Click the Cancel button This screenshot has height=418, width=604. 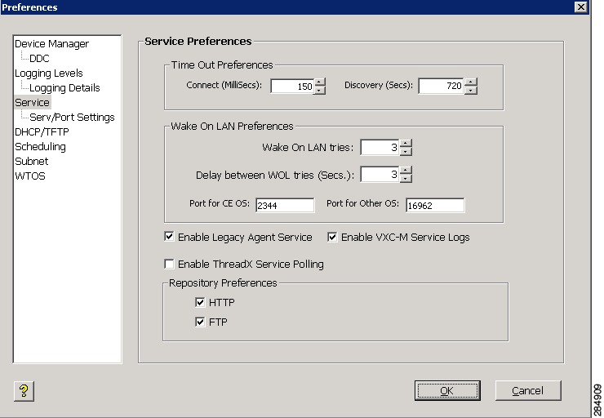pyautogui.click(x=528, y=390)
